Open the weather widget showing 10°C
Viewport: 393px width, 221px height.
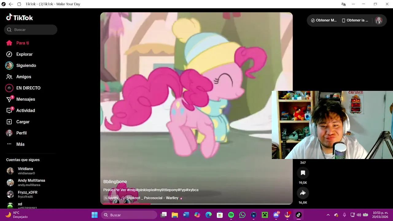click(x=17, y=215)
